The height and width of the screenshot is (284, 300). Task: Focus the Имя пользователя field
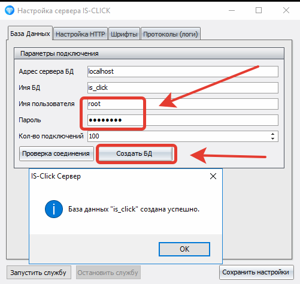[x=183, y=104]
